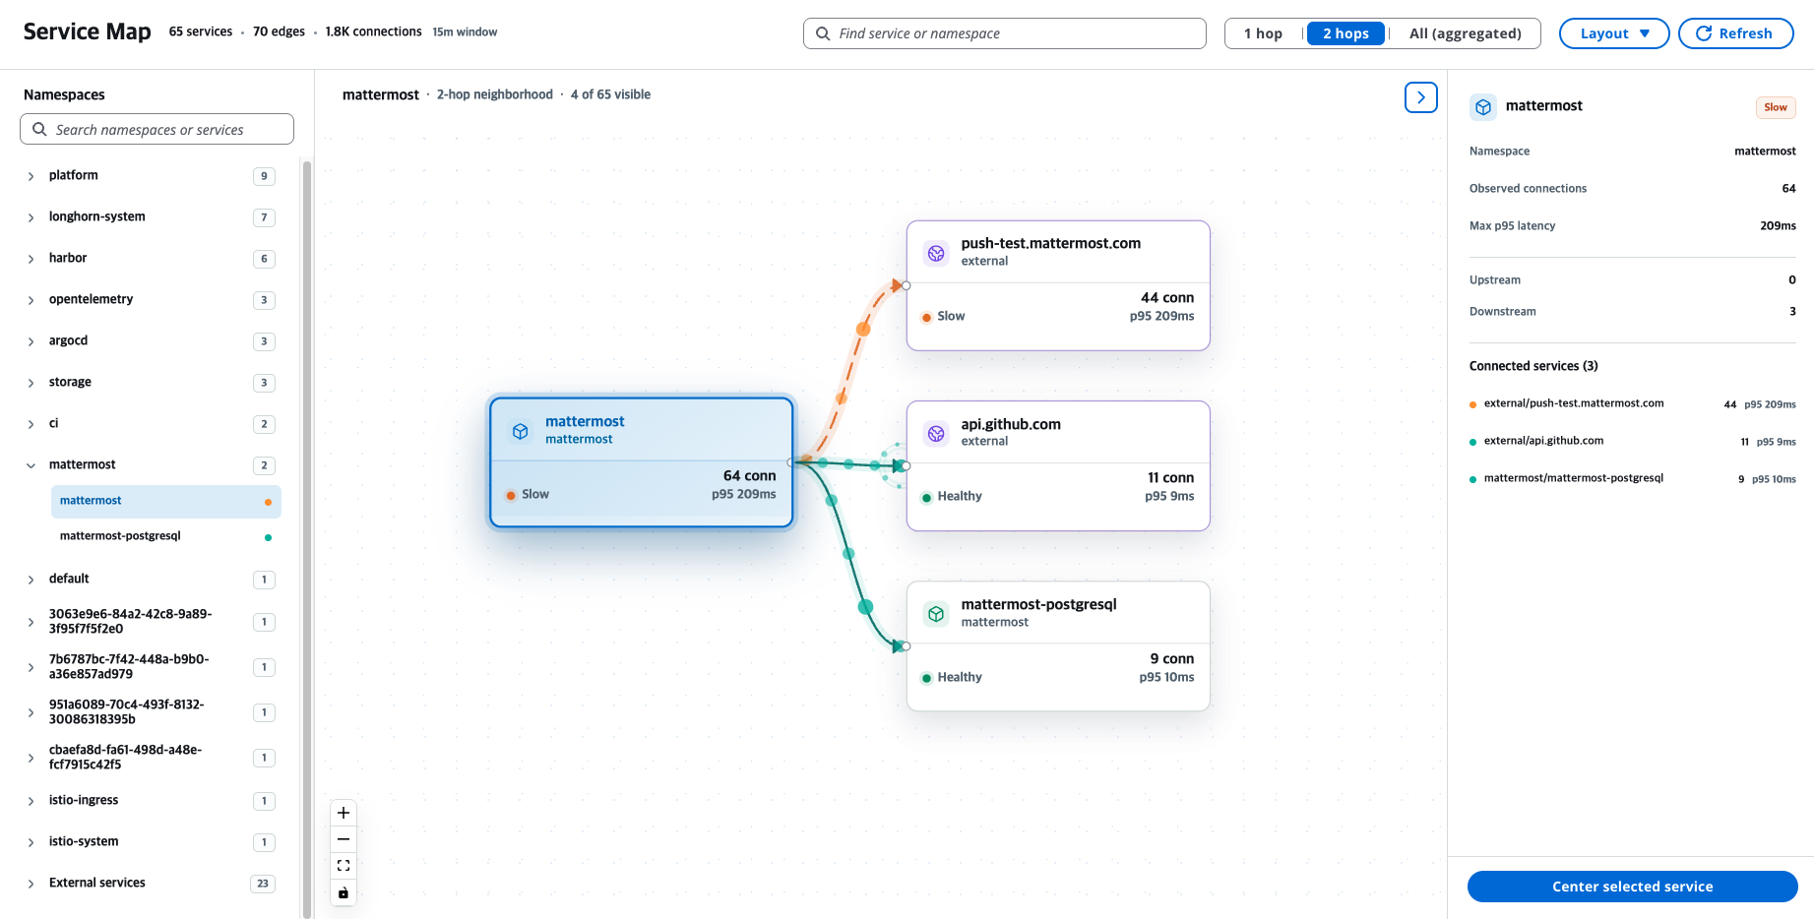Click the zoom in plus button
The height and width of the screenshot is (919, 1814).
click(x=344, y=813)
